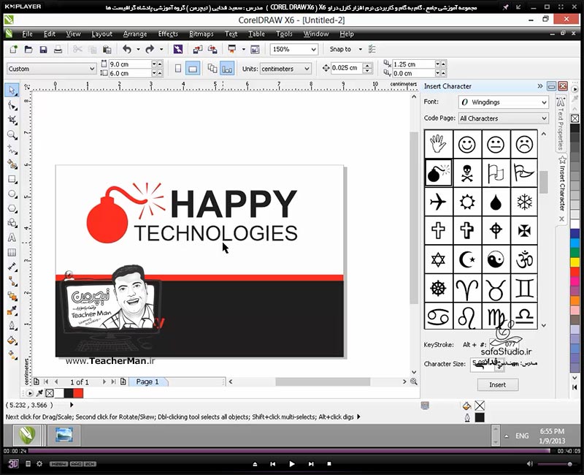Image resolution: width=584 pixels, height=475 pixels.
Task: Click the yellow swatch in color palette
Action: tap(575, 262)
